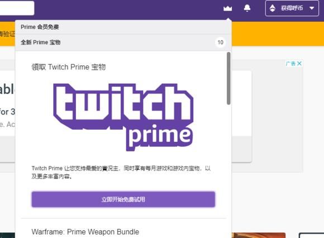Click the 广告 ad info label

[291, 64]
